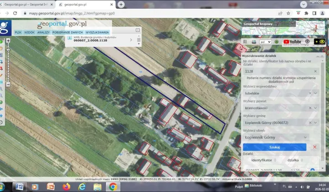Expand the województwo dropdown showing lubelskie
Viewport: 329px width, 192px height.
coord(315,93)
